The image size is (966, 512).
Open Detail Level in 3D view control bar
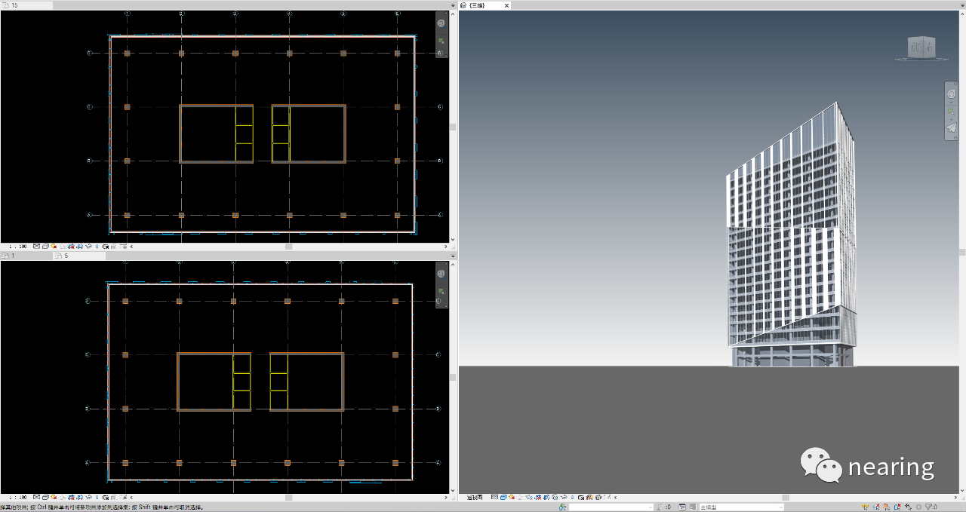tap(494, 498)
